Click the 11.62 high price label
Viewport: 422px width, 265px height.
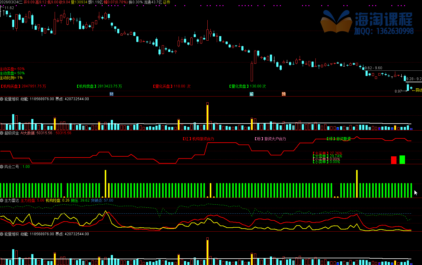pyautogui.click(x=9, y=8)
